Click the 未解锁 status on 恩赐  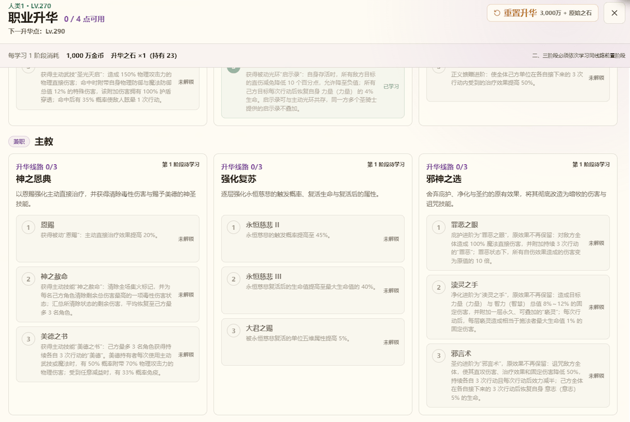click(x=186, y=239)
